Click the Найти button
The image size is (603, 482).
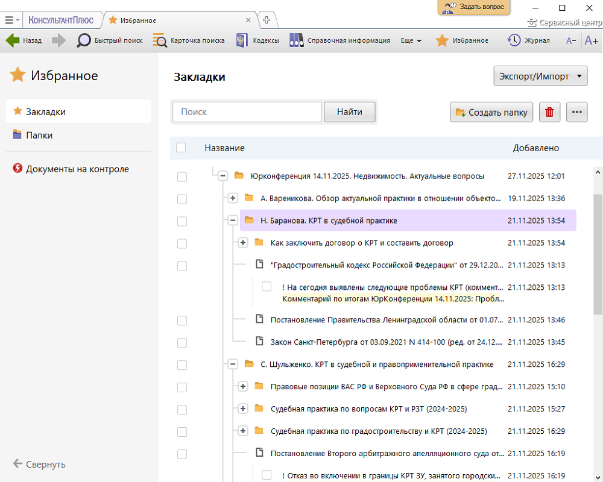(350, 112)
